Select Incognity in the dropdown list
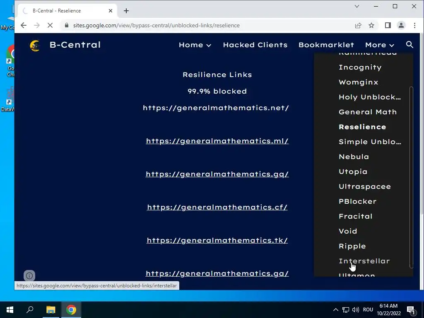Image resolution: width=424 pixels, height=318 pixels. click(360, 67)
